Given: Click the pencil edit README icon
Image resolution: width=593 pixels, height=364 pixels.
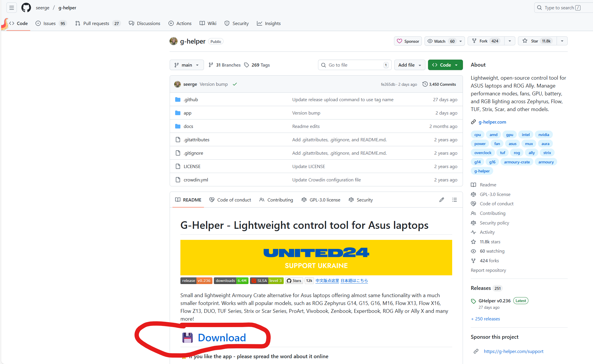Looking at the screenshot, I should 441,200.
